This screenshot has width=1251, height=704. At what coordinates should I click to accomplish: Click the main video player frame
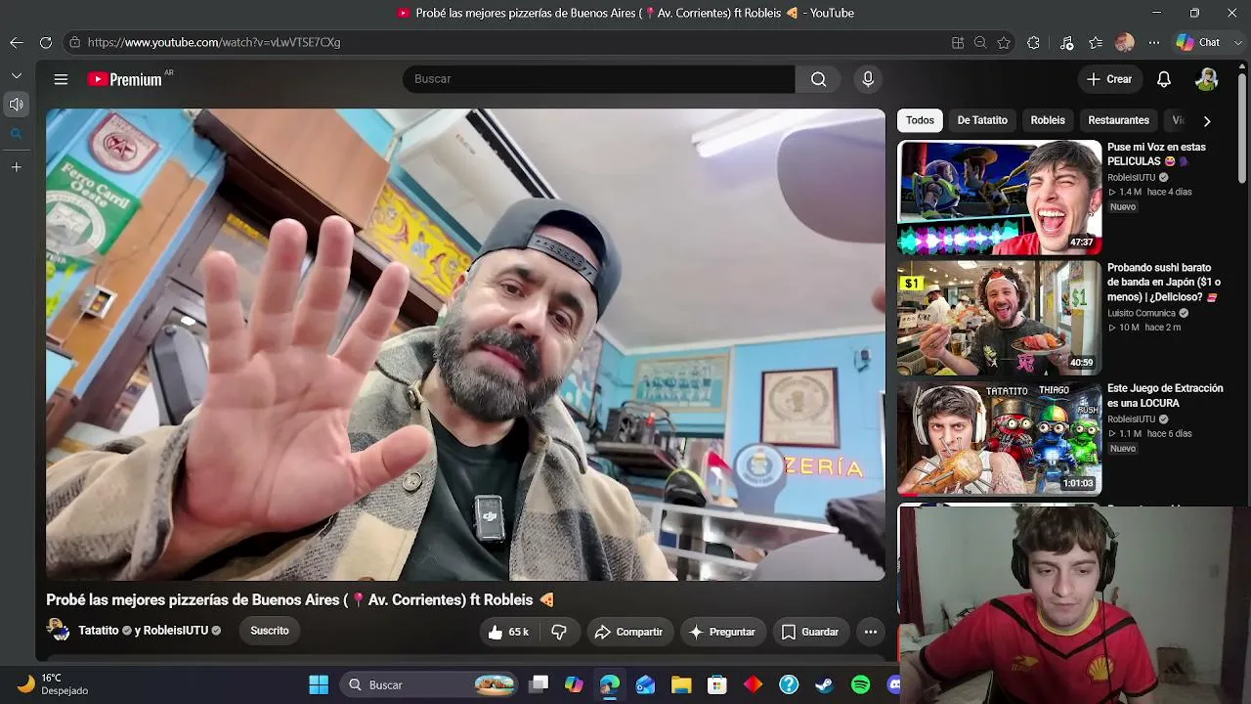coord(465,344)
